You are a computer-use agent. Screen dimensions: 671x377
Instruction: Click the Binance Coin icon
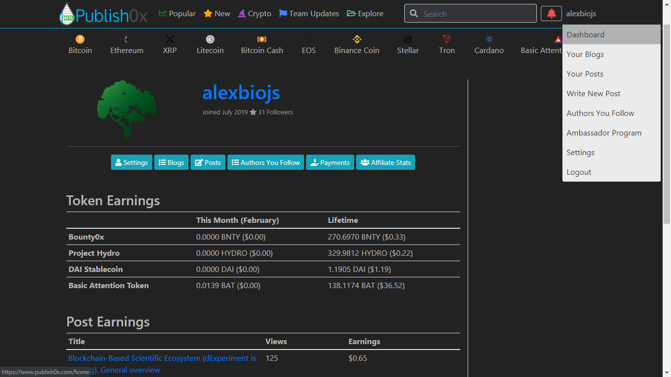[x=357, y=39]
